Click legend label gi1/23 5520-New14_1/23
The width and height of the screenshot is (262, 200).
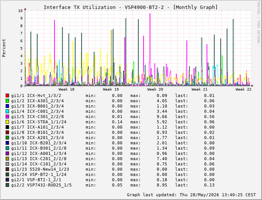[x=40, y=169]
